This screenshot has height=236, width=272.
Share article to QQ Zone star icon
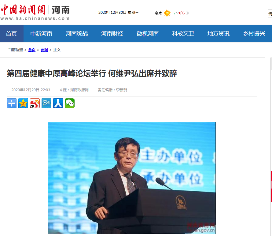[x=23, y=103]
